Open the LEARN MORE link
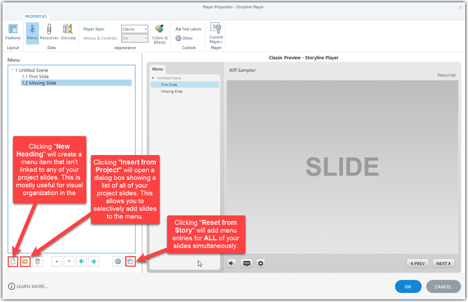This screenshot has width=468, height=302. pyautogui.click(x=28, y=287)
